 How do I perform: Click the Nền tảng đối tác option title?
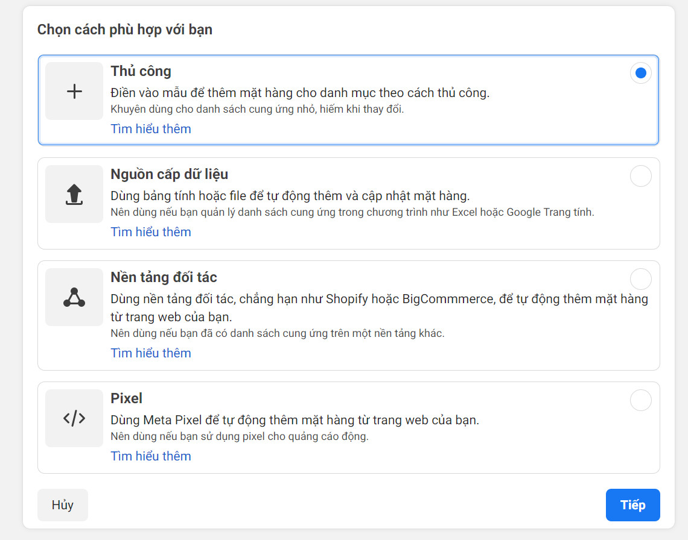coord(164,277)
